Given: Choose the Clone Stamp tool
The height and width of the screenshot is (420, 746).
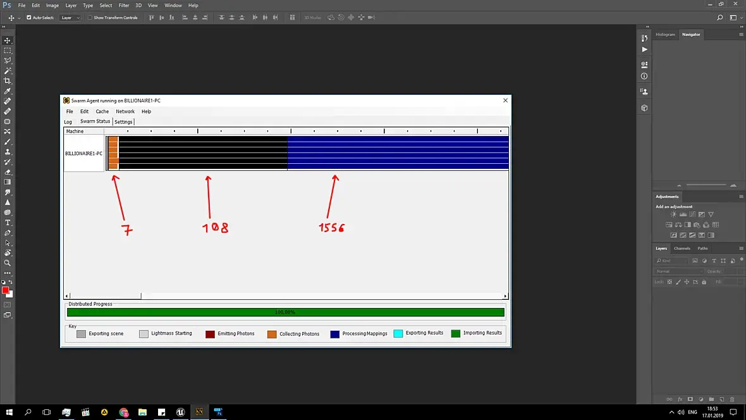Looking at the screenshot, I should (x=8, y=152).
